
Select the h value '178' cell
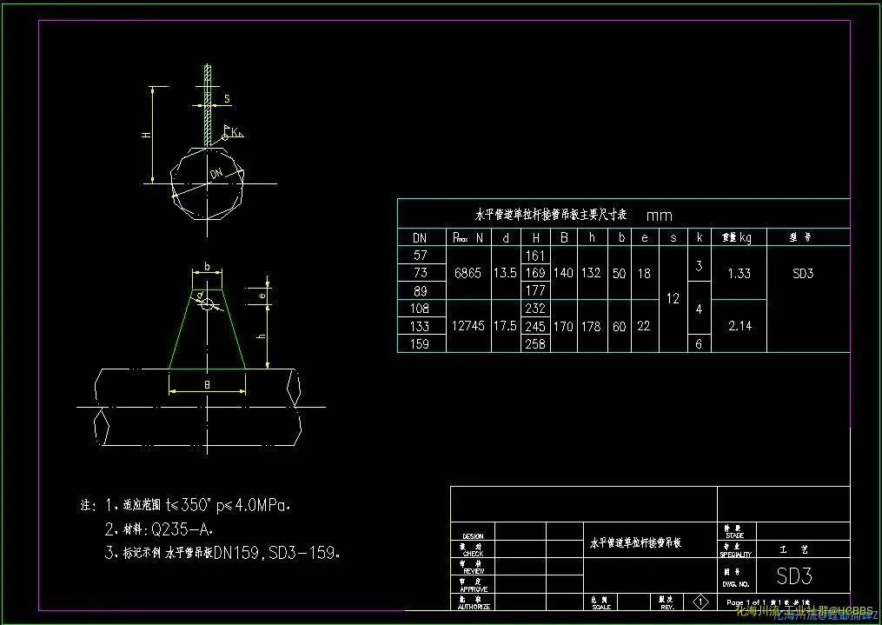[591, 326]
